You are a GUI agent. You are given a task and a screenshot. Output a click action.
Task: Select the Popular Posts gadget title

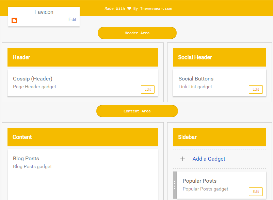[x=199, y=181]
